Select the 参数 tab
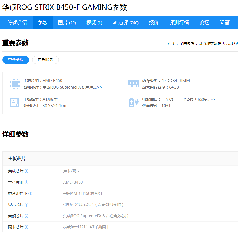The height and width of the screenshot is (232, 238). pyautogui.click(x=43, y=23)
